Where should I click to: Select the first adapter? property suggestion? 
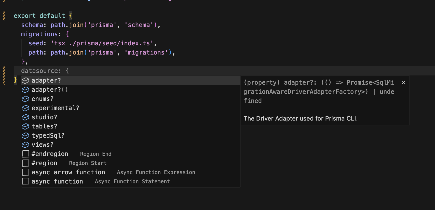click(46, 81)
